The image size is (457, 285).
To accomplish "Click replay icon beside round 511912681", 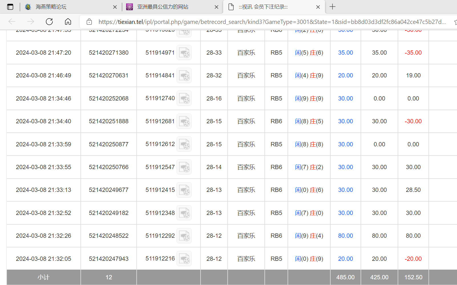I will pos(184,121).
